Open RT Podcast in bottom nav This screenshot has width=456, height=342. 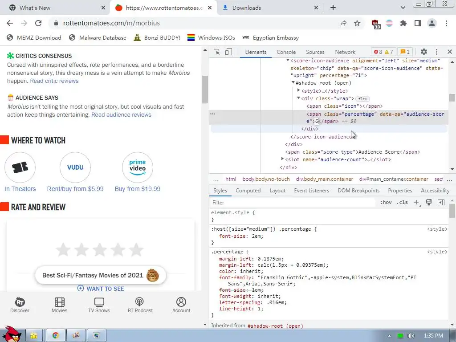tap(140, 305)
